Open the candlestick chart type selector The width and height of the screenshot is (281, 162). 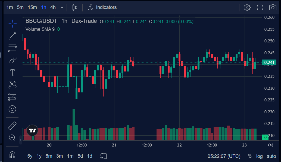[75, 7]
